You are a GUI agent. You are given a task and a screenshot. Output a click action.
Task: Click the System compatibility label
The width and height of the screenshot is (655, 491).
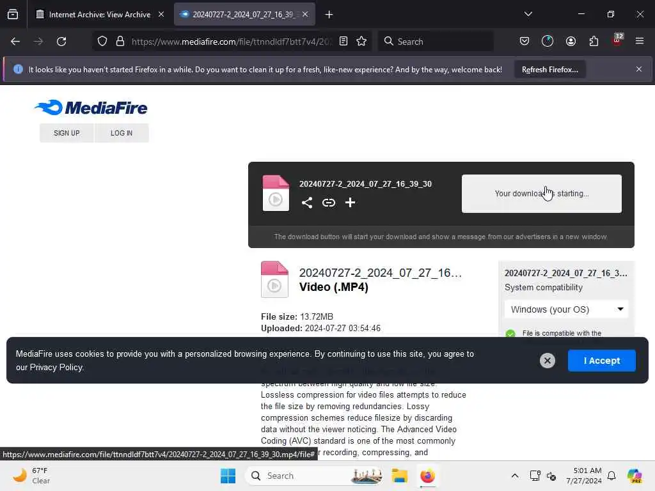(x=544, y=287)
